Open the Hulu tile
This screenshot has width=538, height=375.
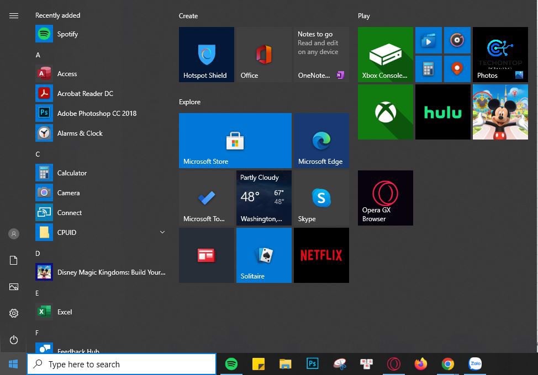(x=443, y=112)
